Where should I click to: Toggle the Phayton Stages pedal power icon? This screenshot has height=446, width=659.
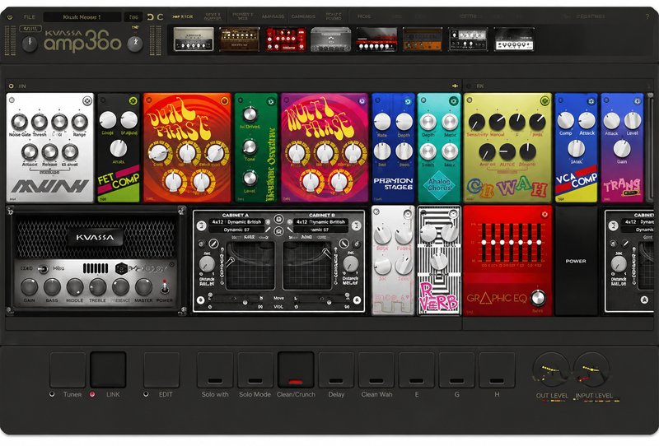[408, 101]
